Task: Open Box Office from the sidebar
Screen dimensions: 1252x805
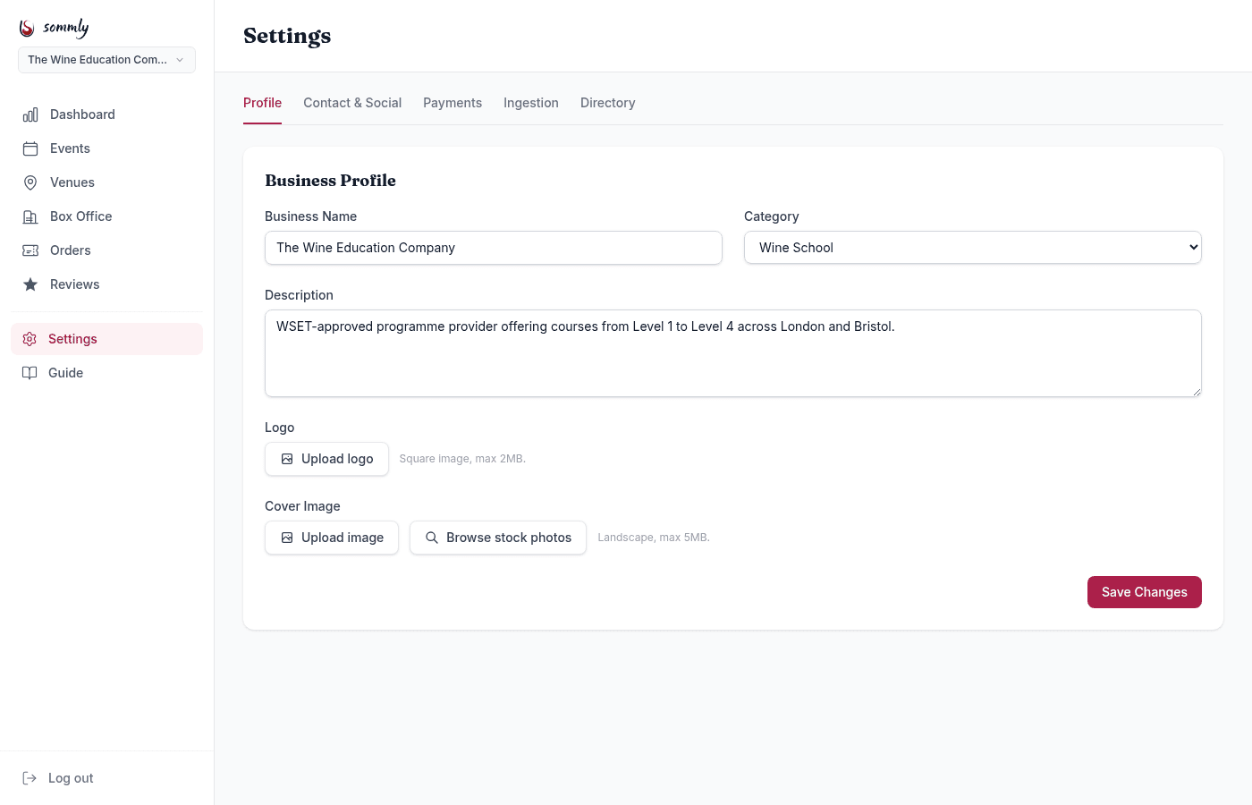Action: (x=106, y=216)
